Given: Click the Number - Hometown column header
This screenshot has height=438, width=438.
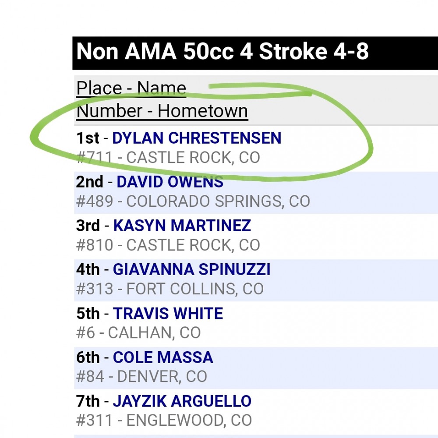Looking at the screenshot, I should click(x=162, y=111).
